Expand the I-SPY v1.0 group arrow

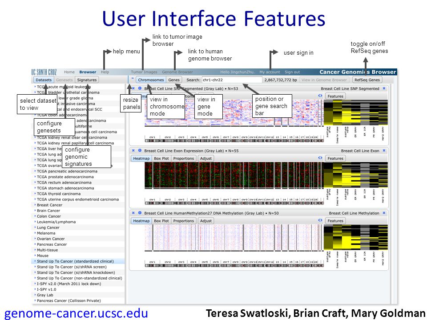pos(35,289)
